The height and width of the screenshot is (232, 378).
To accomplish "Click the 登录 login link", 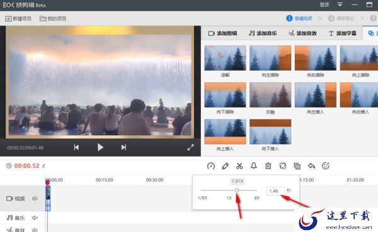I will coord(324,4).
